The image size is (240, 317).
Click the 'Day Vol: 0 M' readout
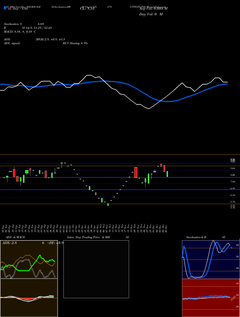click(151, 14)
